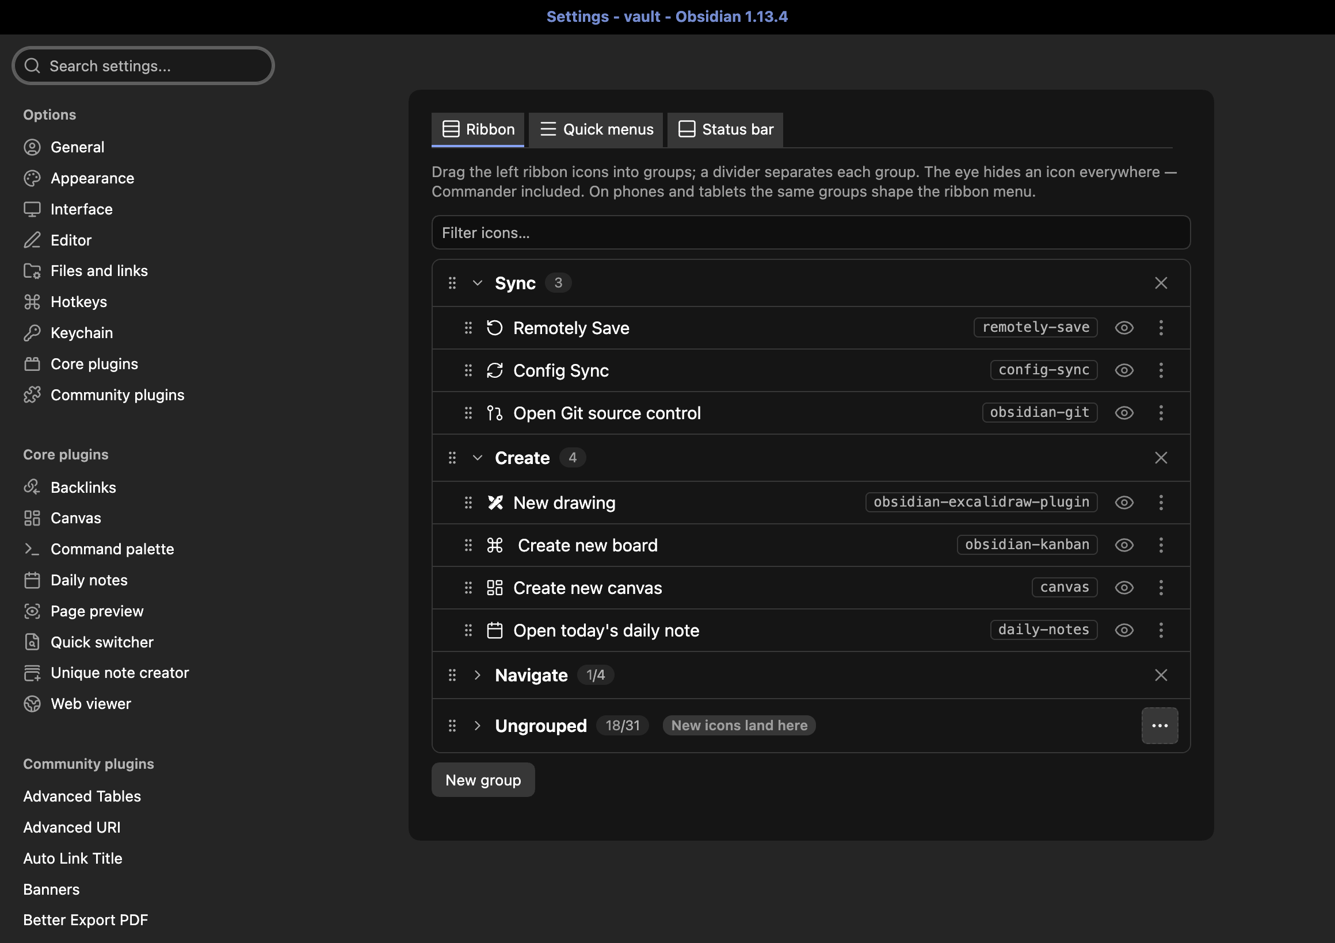Remove the Navigate group
This screenshot has height=943, width=1335.
coord(1161,675)
